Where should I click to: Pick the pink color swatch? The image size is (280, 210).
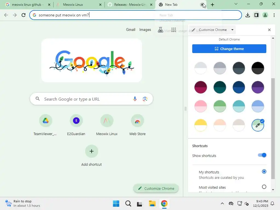(200, 106)
